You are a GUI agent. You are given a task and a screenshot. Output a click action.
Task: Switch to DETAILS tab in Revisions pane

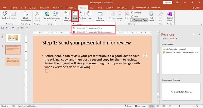tap(174, 38)
